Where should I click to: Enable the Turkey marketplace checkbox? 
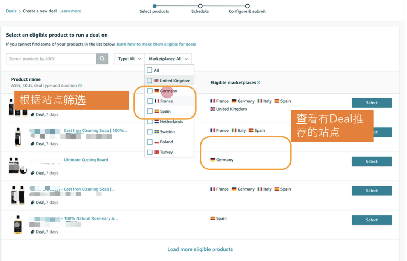[x=150, y=152]
